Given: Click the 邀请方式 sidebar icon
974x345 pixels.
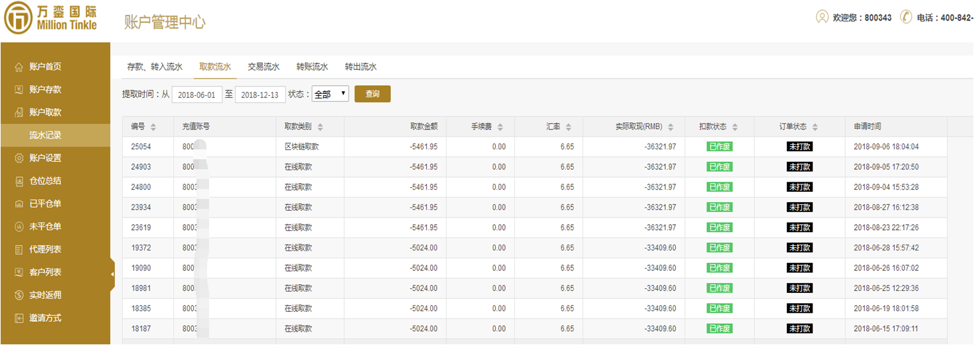Looking at the screenshot, I should (x=19, y=318).
